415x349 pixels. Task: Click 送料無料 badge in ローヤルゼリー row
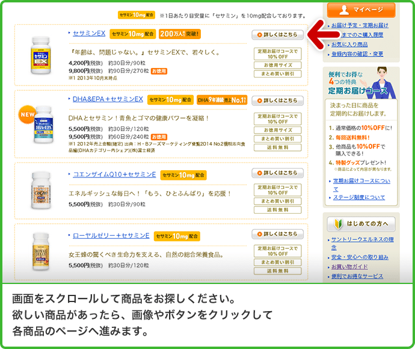[x=278, y=271]
